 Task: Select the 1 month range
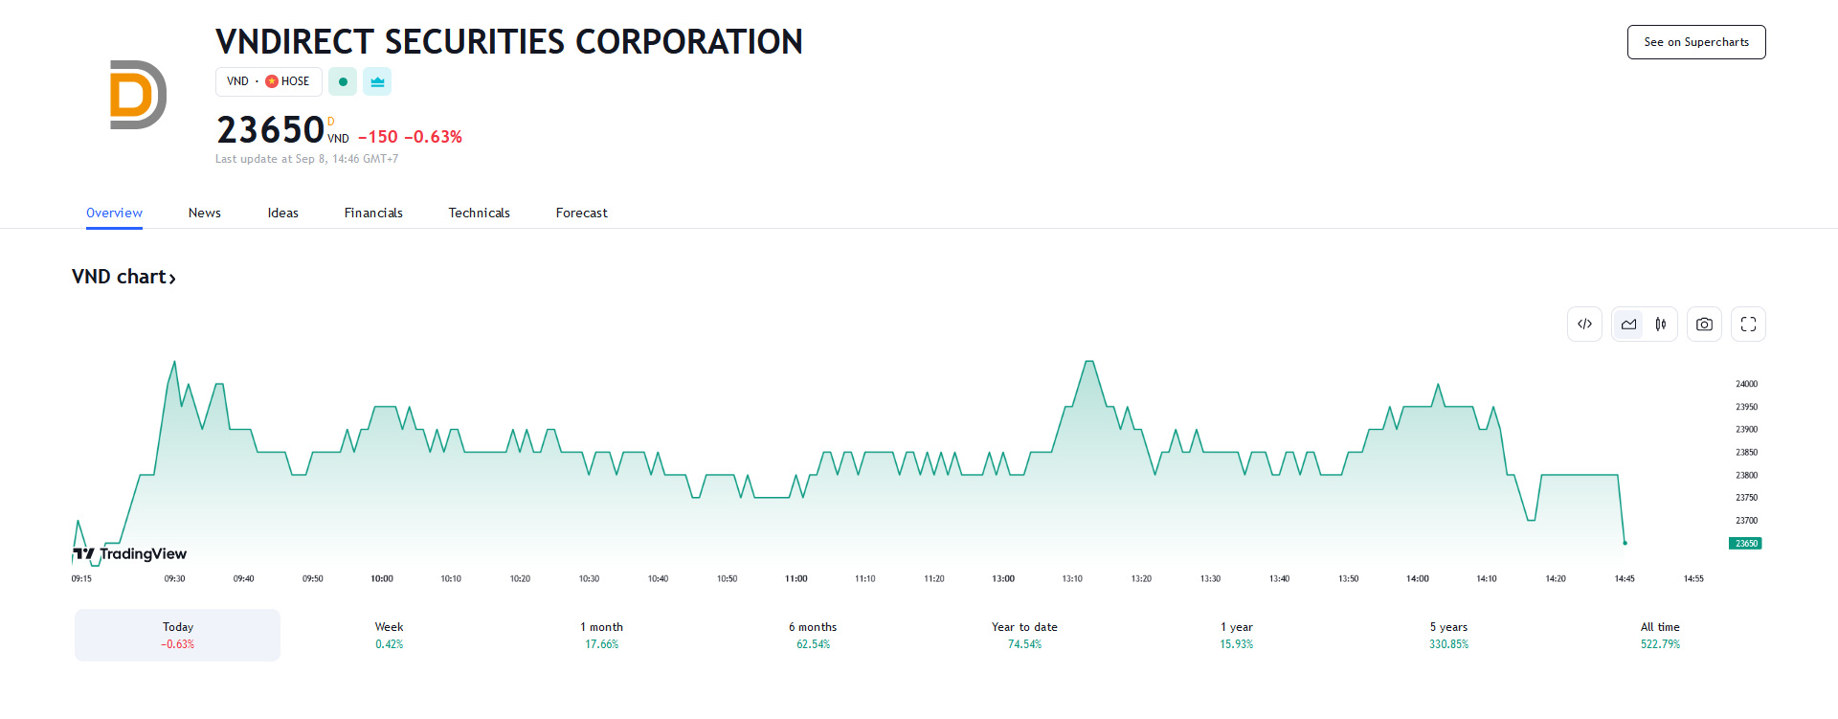[x=601, y=635]
